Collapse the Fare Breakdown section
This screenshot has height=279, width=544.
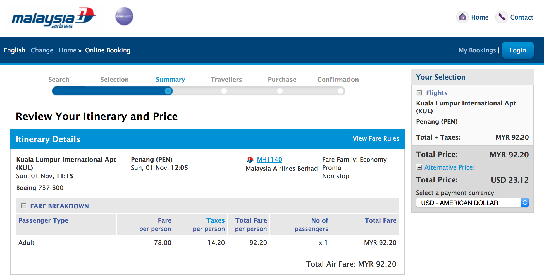coord(24,206)
